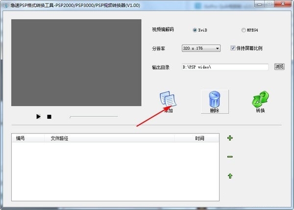Click the green up arrow icon

(x=230, y=176)
